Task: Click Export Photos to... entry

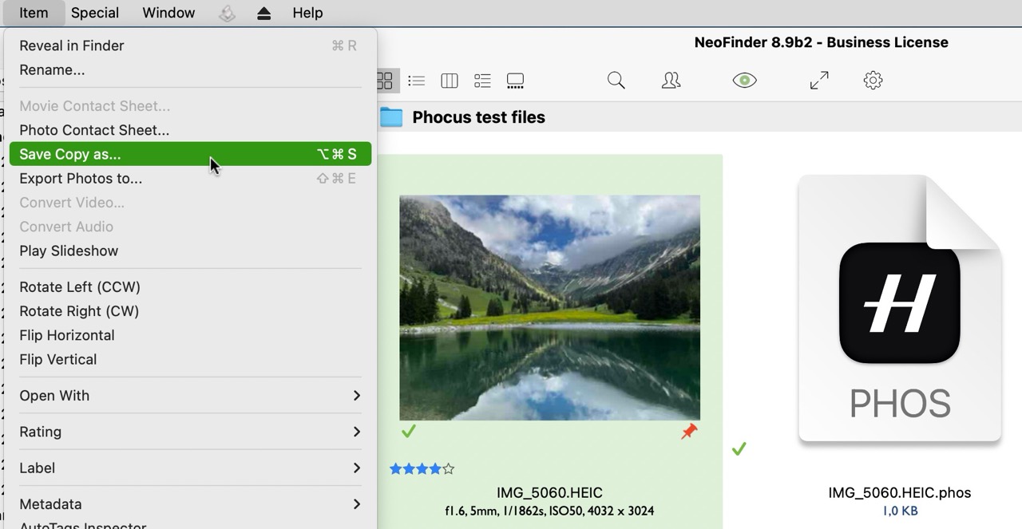Action: click(x=81, y=179)
